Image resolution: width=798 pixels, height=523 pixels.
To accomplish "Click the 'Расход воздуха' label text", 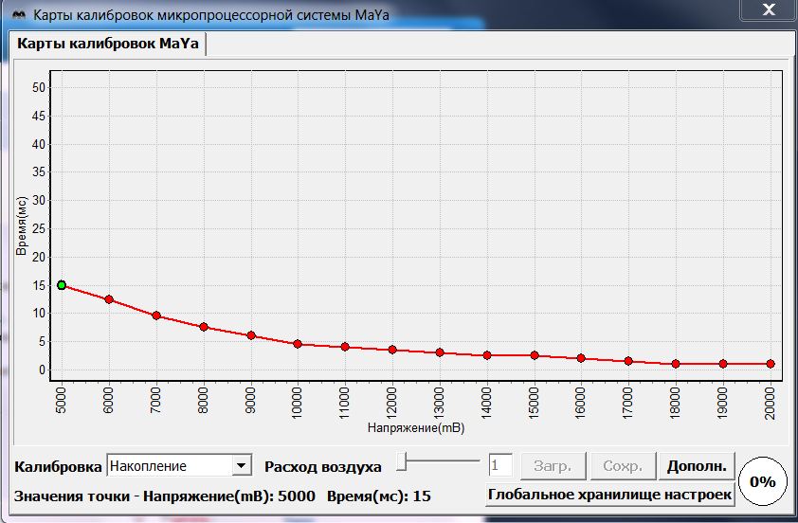I will [322, 466].
